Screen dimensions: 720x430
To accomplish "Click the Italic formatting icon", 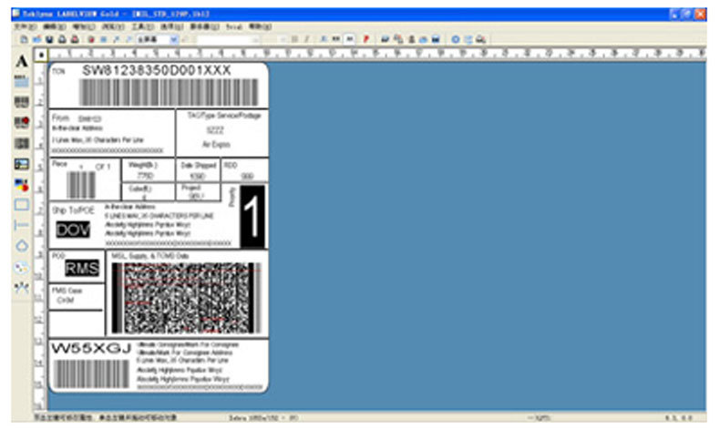I will click(x=306, y=39).
